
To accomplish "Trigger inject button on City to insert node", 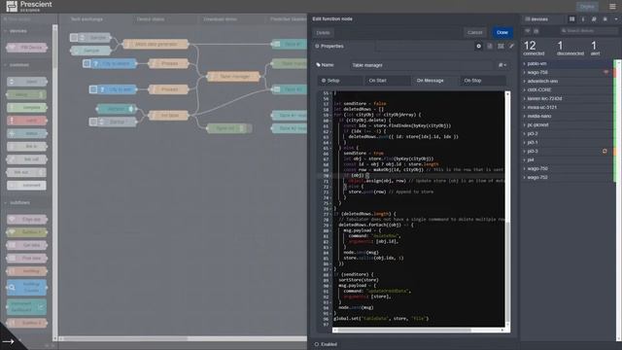I will [86, 63].
